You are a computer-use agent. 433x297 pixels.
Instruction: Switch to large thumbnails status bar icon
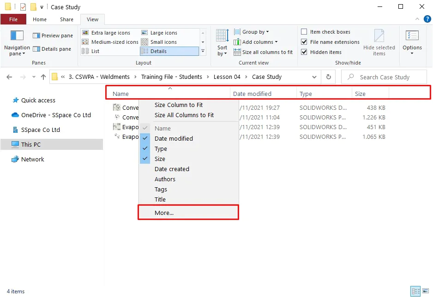(x=426, y=291)
